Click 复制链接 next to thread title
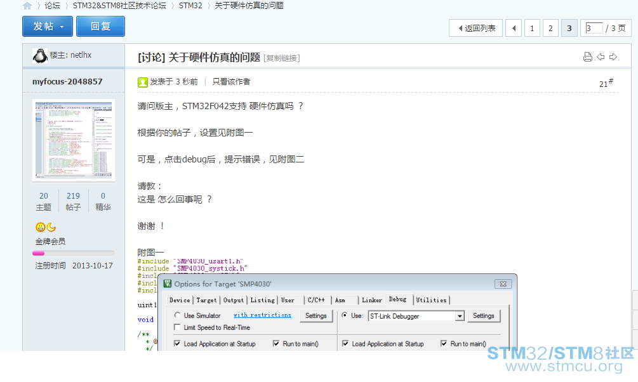 coord(282,58)
